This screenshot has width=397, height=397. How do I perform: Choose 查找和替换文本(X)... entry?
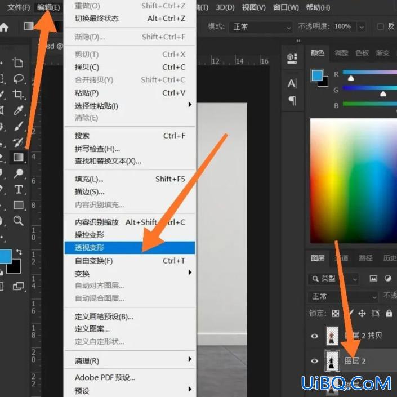[x=130, y=161]
